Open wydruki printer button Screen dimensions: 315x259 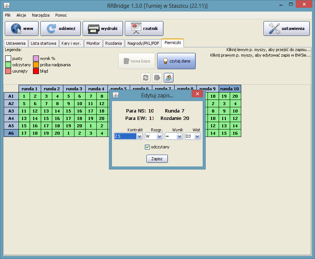point(102,28)
